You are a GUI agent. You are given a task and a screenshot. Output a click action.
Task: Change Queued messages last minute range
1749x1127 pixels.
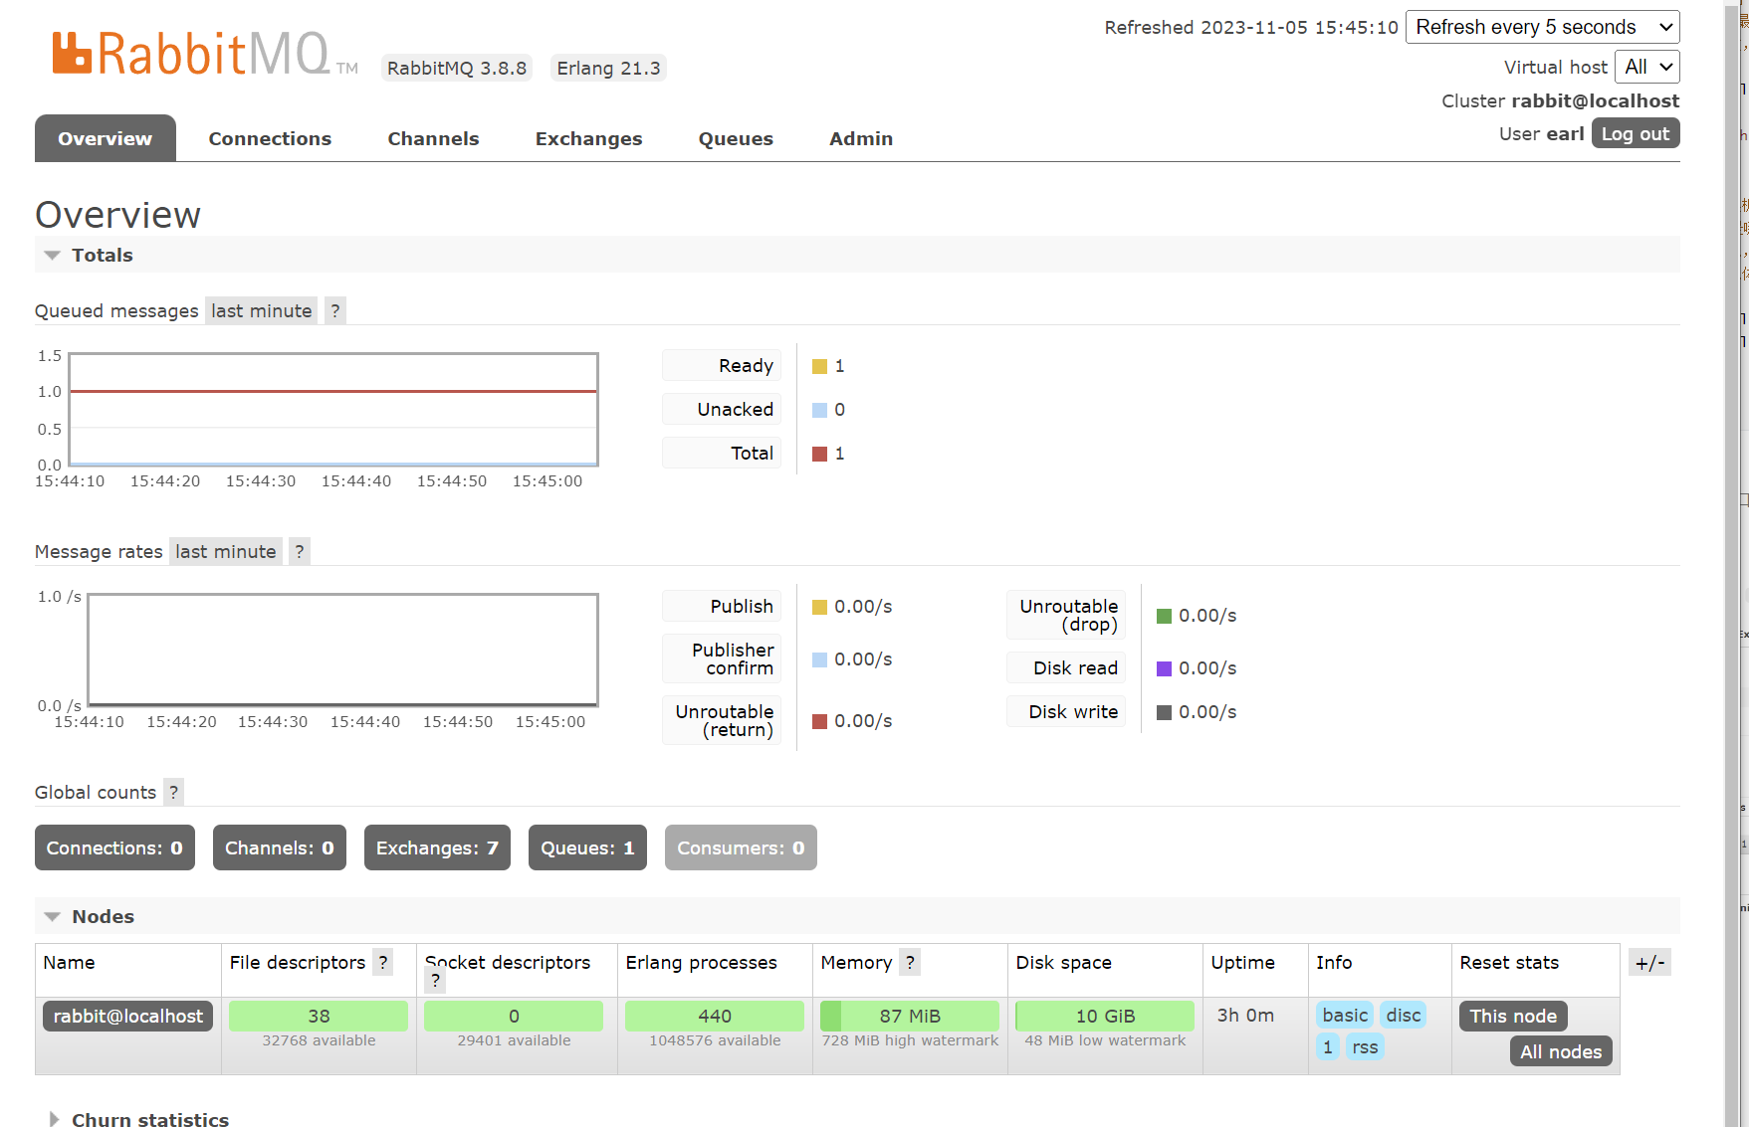pyautogui.click(x=262, y=311)
